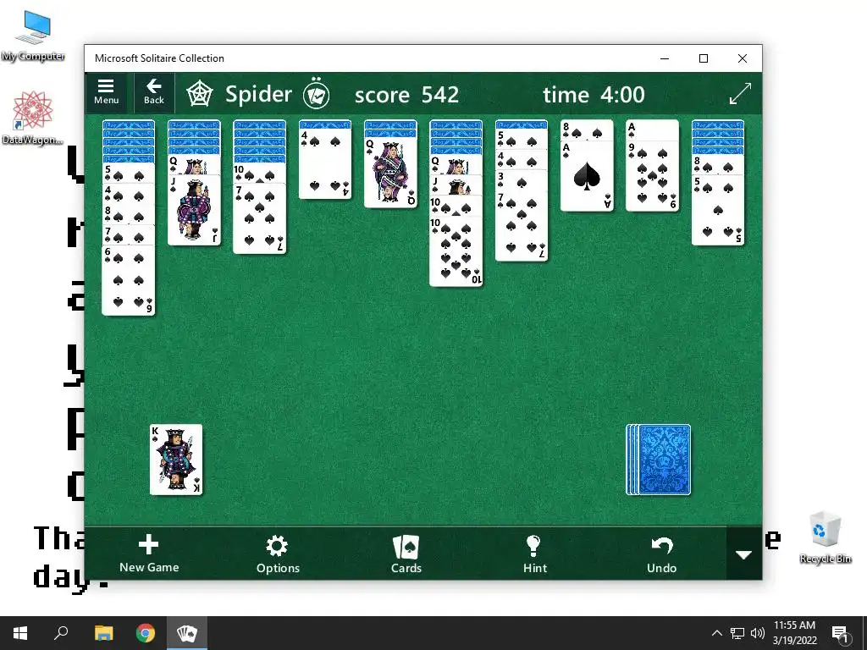Select the 10 of spades in third column
The height and width of the screenshot is (650, 867).
coord(259,174)
